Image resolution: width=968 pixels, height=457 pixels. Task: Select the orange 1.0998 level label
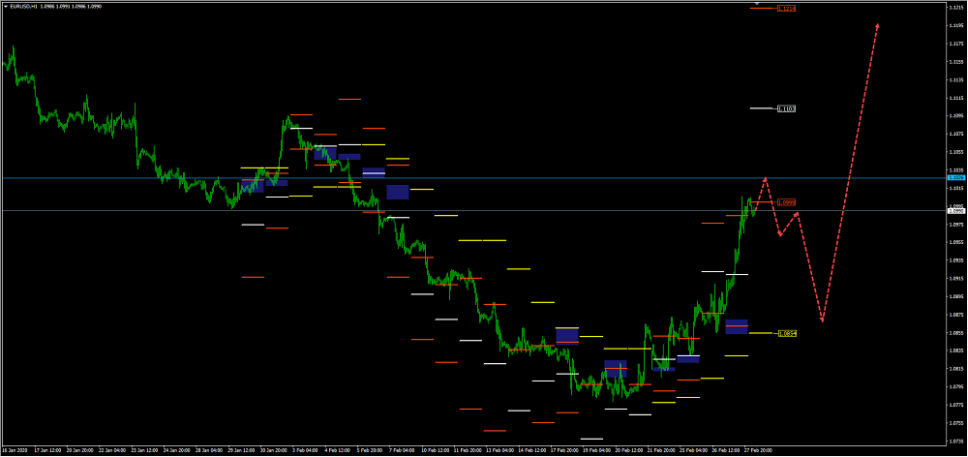coord(787,202)
